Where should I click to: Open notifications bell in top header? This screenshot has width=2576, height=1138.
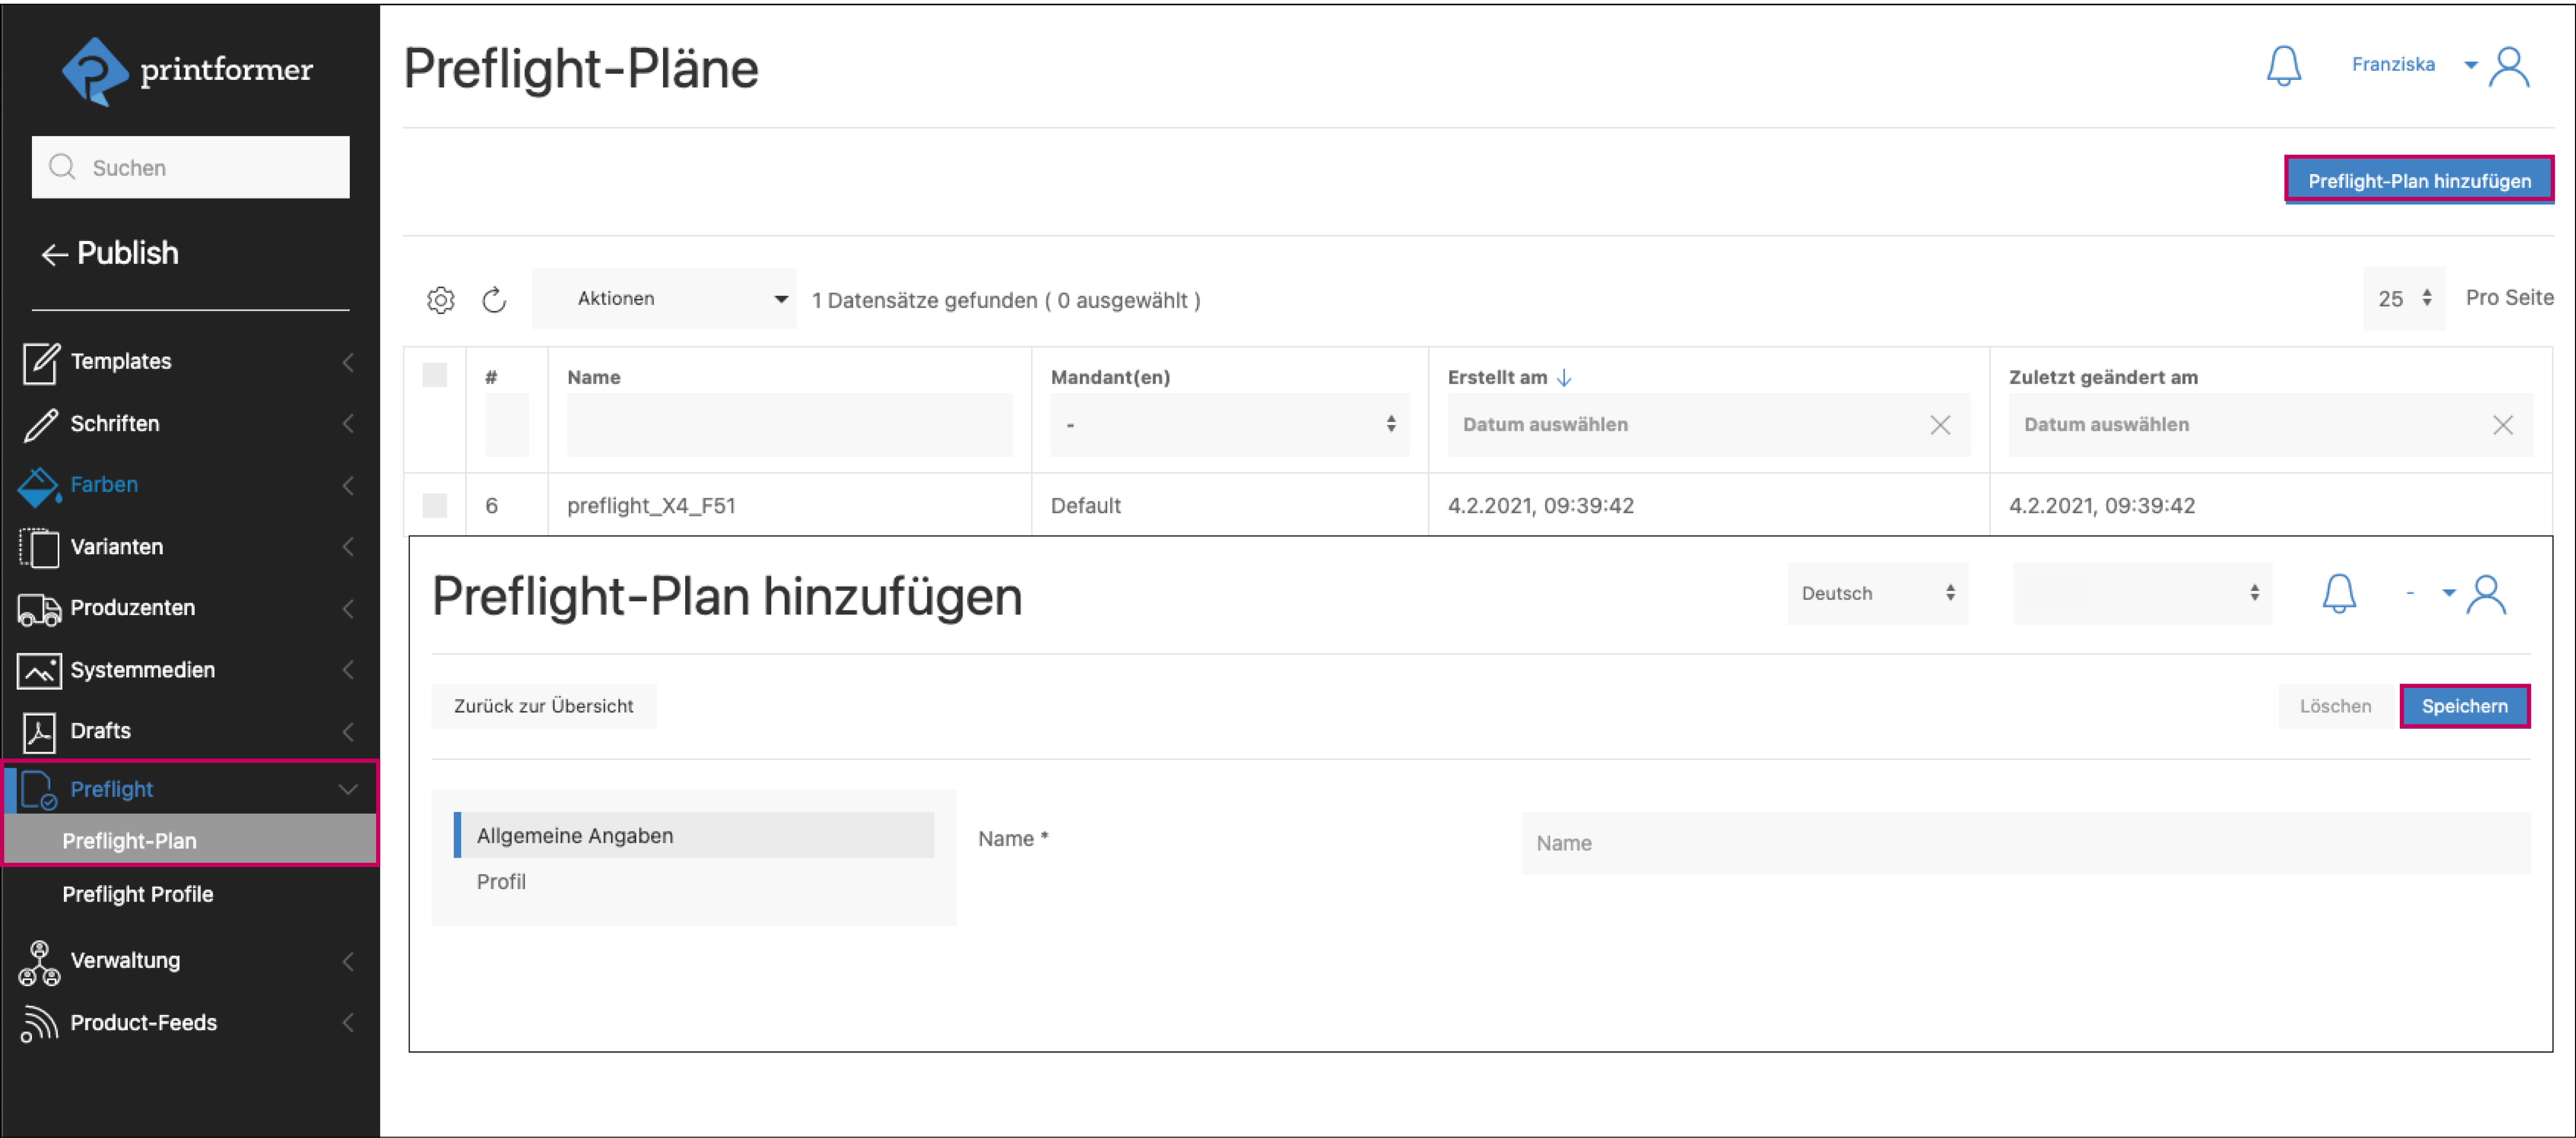point(2283,66)
